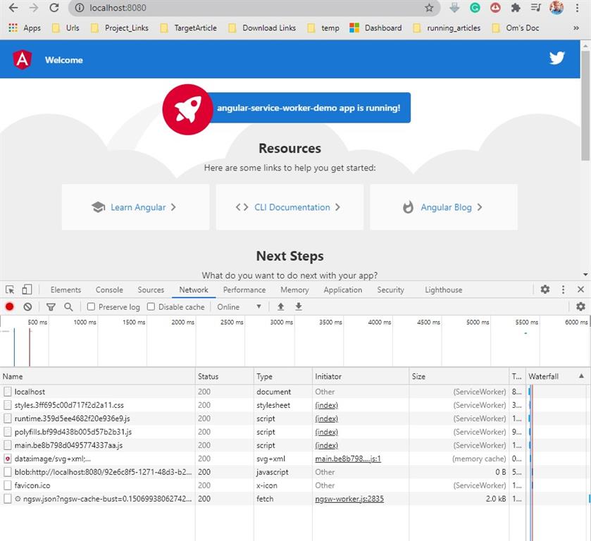Open the Performance tab
The height and width of the screenshot is (541, 591).
[244, 290]
